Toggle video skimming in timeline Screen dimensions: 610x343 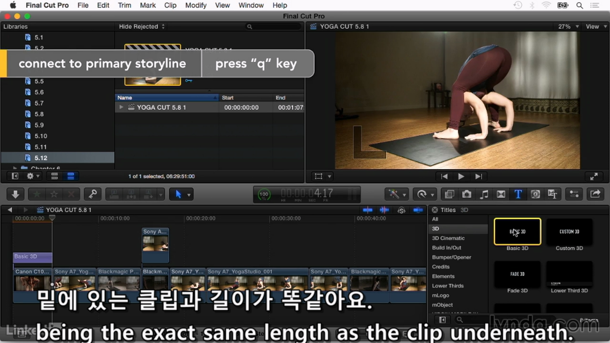(367, 210)
